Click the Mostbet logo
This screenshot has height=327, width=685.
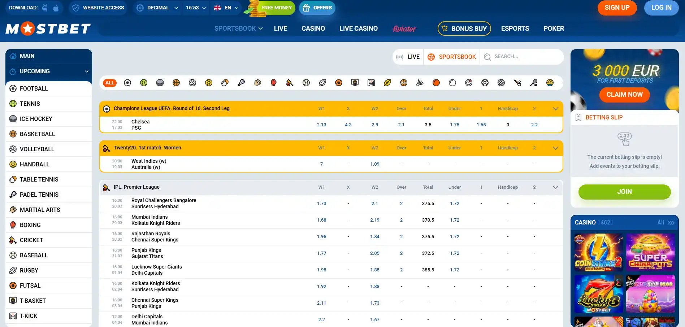pyautogui.click(x=48, y=29)
